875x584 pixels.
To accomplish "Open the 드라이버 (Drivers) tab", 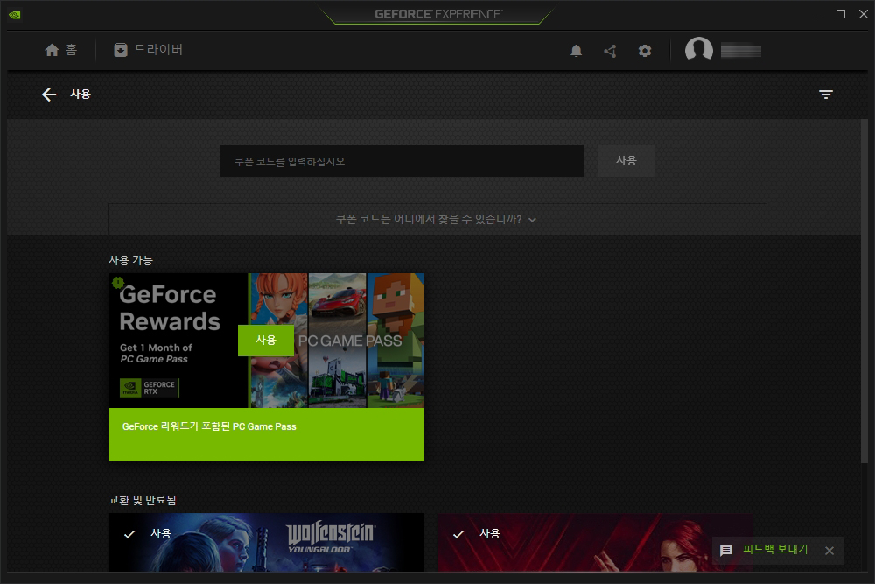I will coord(149,50).
